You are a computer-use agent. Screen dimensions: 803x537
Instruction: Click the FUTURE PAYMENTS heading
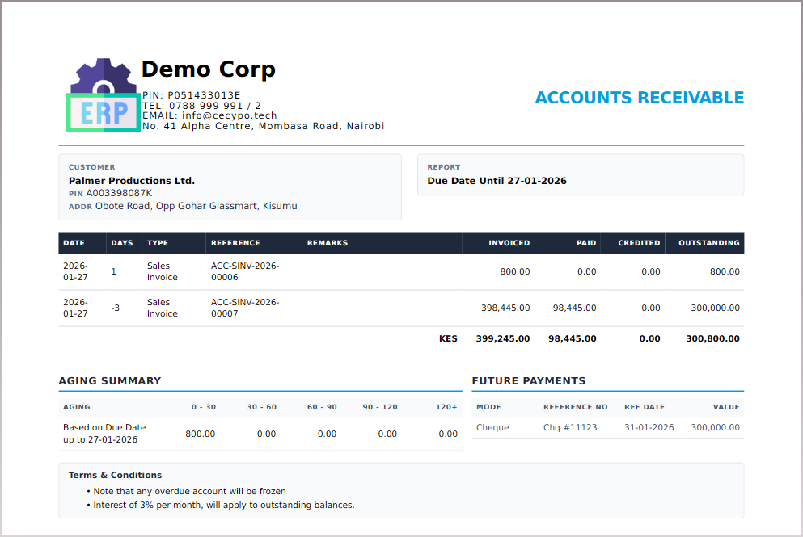[529, 381]
